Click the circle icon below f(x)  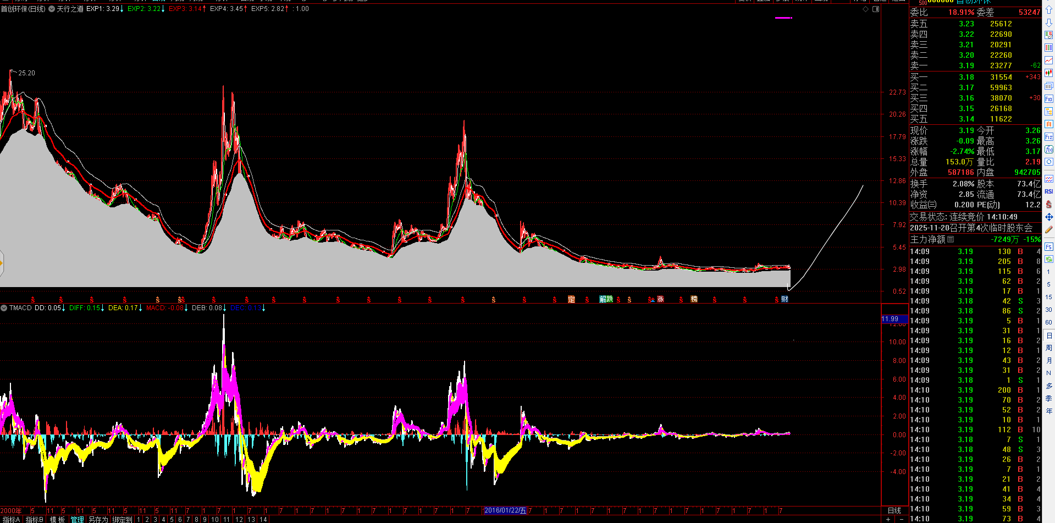click(1048, 162)
